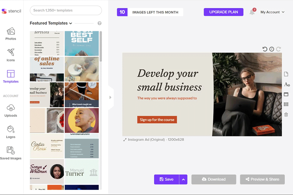Click the Stencil logo
The width and height of the screenshot is (293, 195).
click(x=11, y=11)
